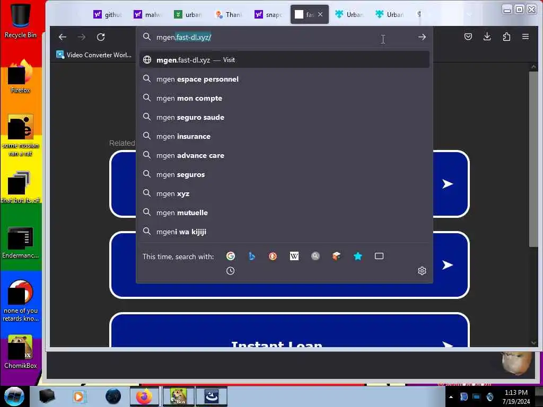
Task: Switch to the 'malw' tab
Action: 148,14
